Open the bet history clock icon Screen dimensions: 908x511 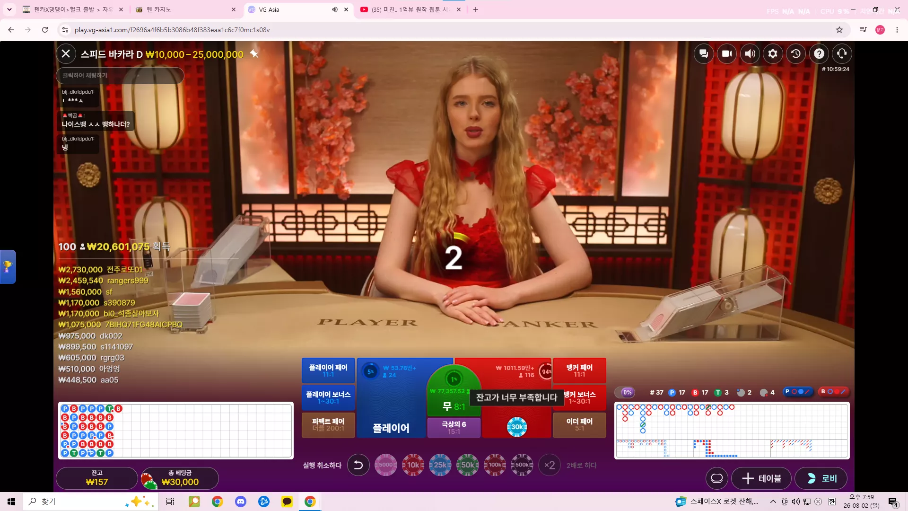796,54
